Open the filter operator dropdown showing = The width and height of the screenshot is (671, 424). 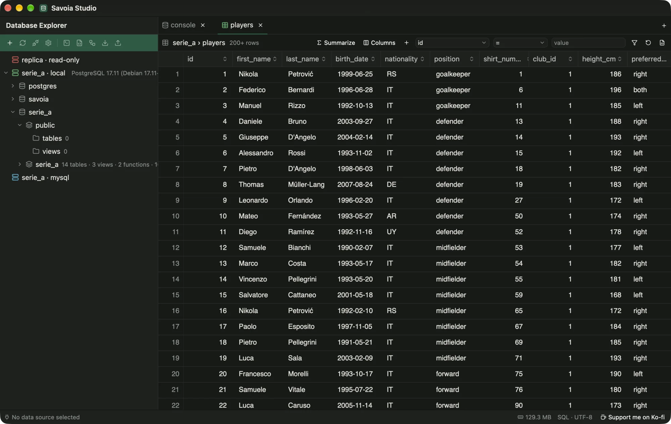coord(520,43)
